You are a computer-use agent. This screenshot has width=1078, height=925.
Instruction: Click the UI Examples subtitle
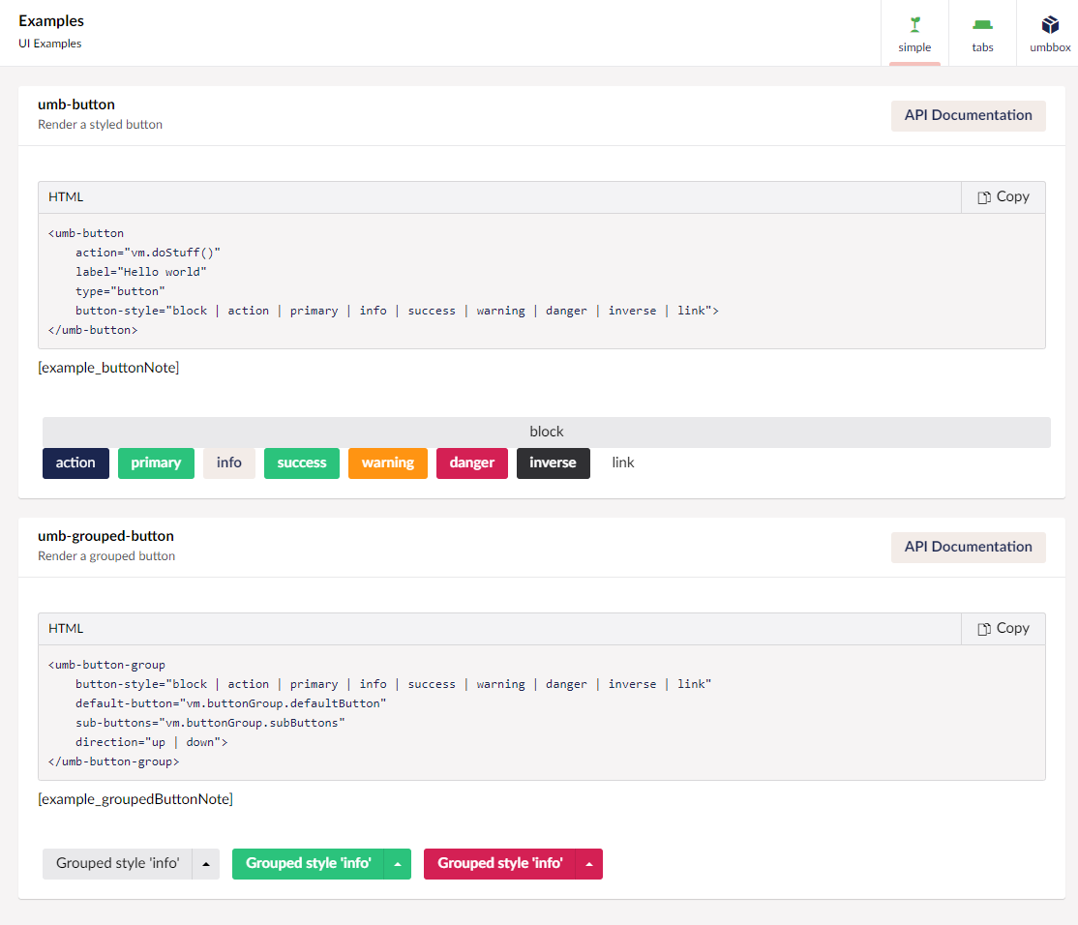click(x=50, y=44)
